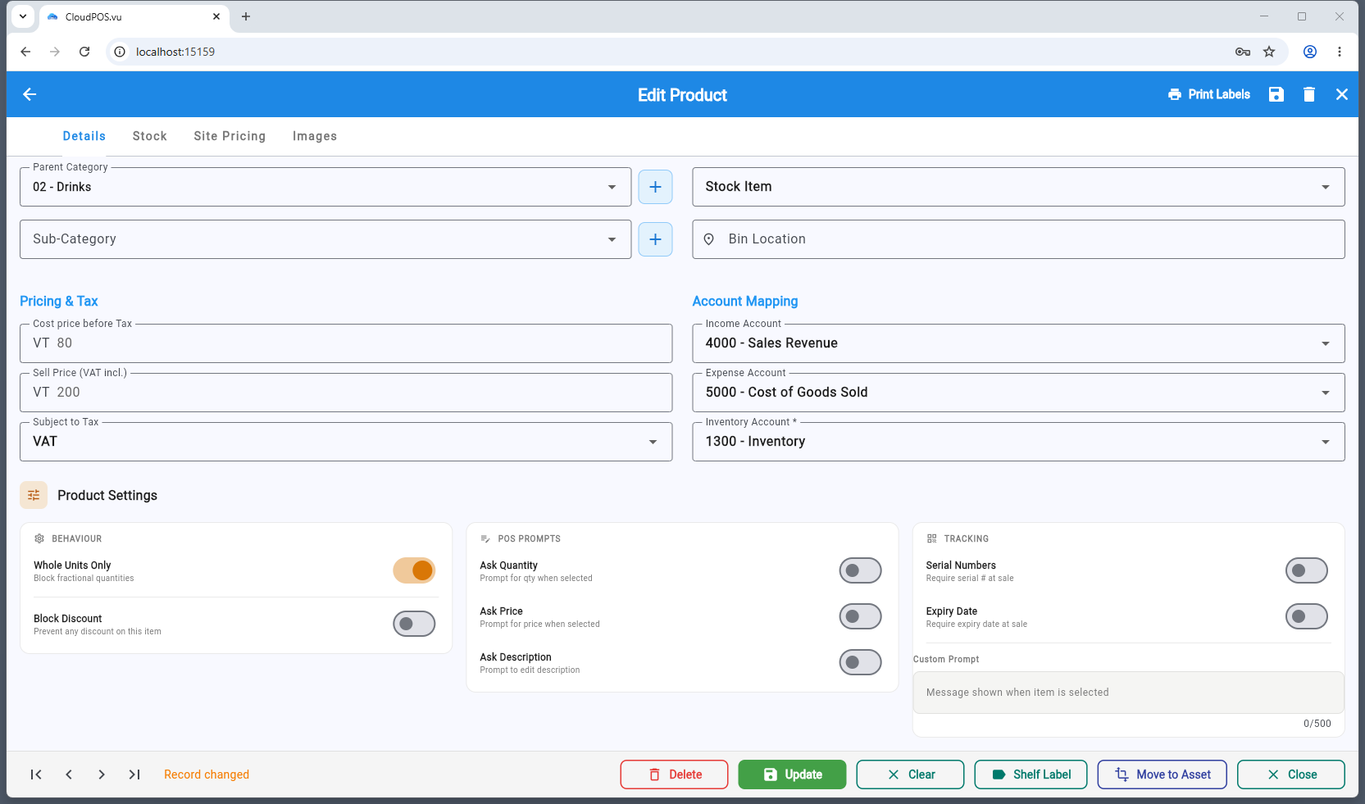Open the Subject to Tax dropdown

pyautogui.click(x=346, y=442)
